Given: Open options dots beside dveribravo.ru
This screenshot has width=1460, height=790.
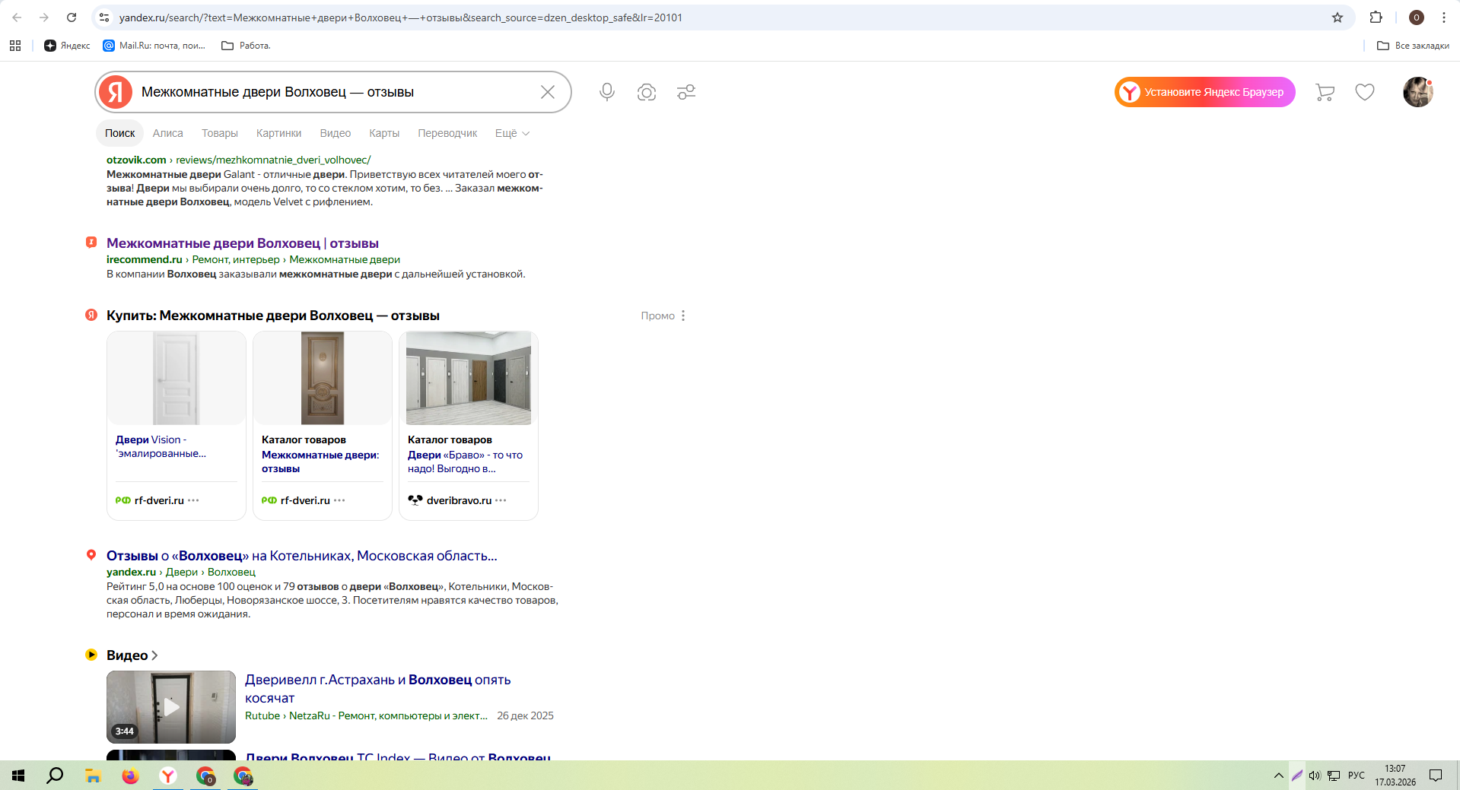Looking at the screenshot, I should coord(501,500).
